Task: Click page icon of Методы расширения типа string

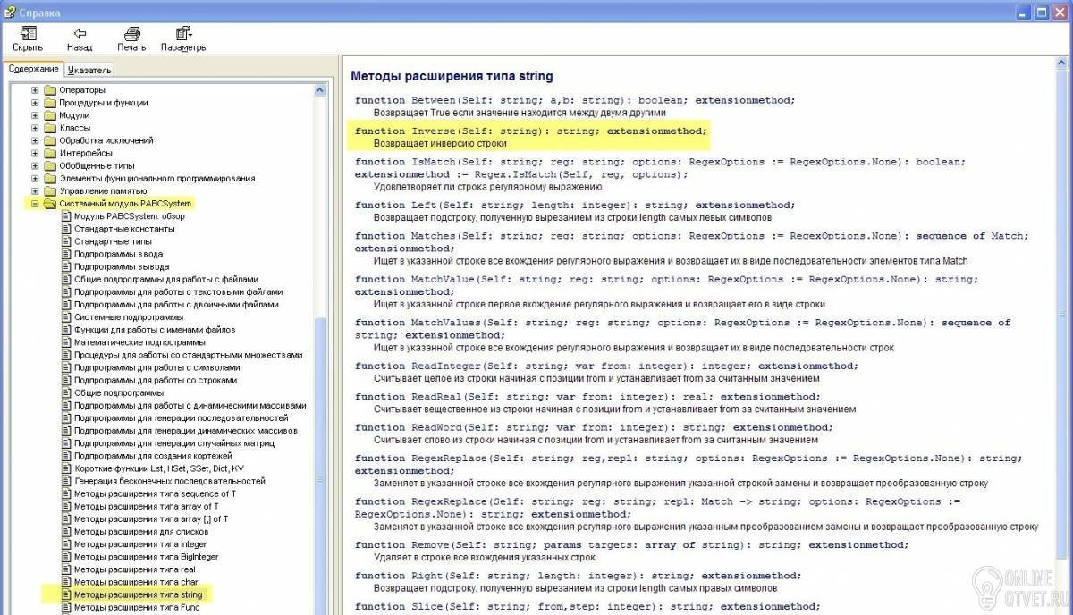Action: click(x=65, y=594)
